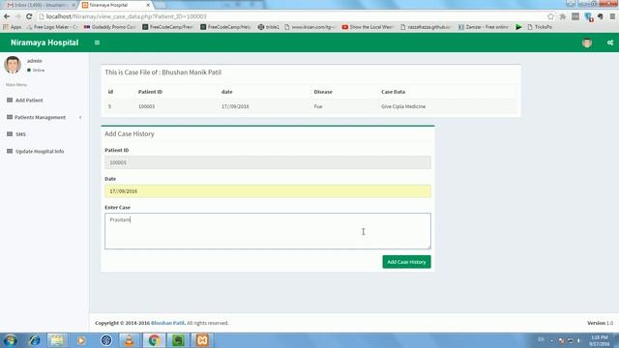
Task: Click the Niramaya Hospital logo link
Action: (x=44, y=43)
